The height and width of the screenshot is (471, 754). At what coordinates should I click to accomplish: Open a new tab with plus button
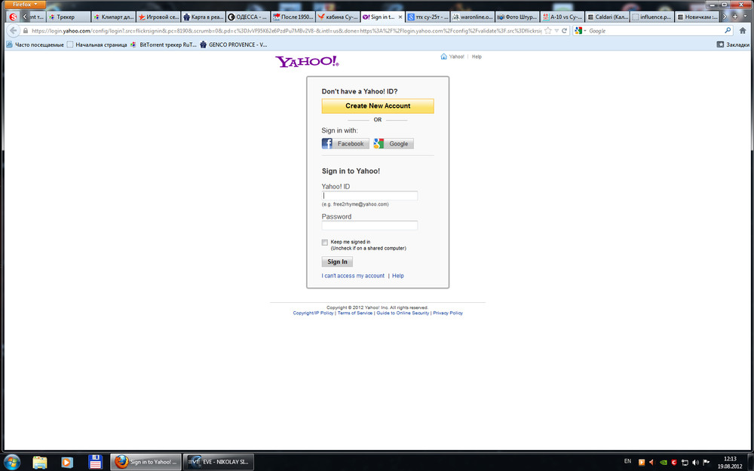[734, 17]
